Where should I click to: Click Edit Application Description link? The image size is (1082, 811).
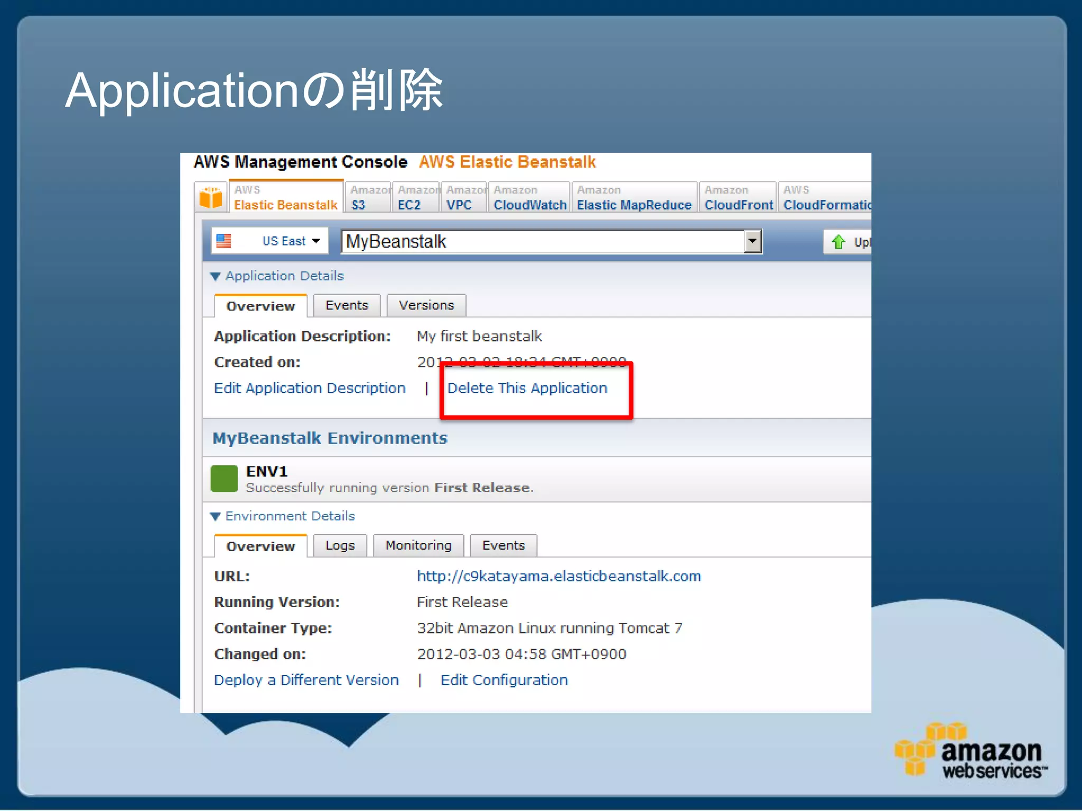coord(310,388)
